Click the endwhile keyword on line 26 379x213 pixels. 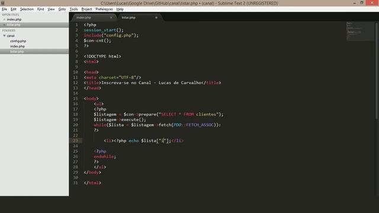tap(104, 156)
